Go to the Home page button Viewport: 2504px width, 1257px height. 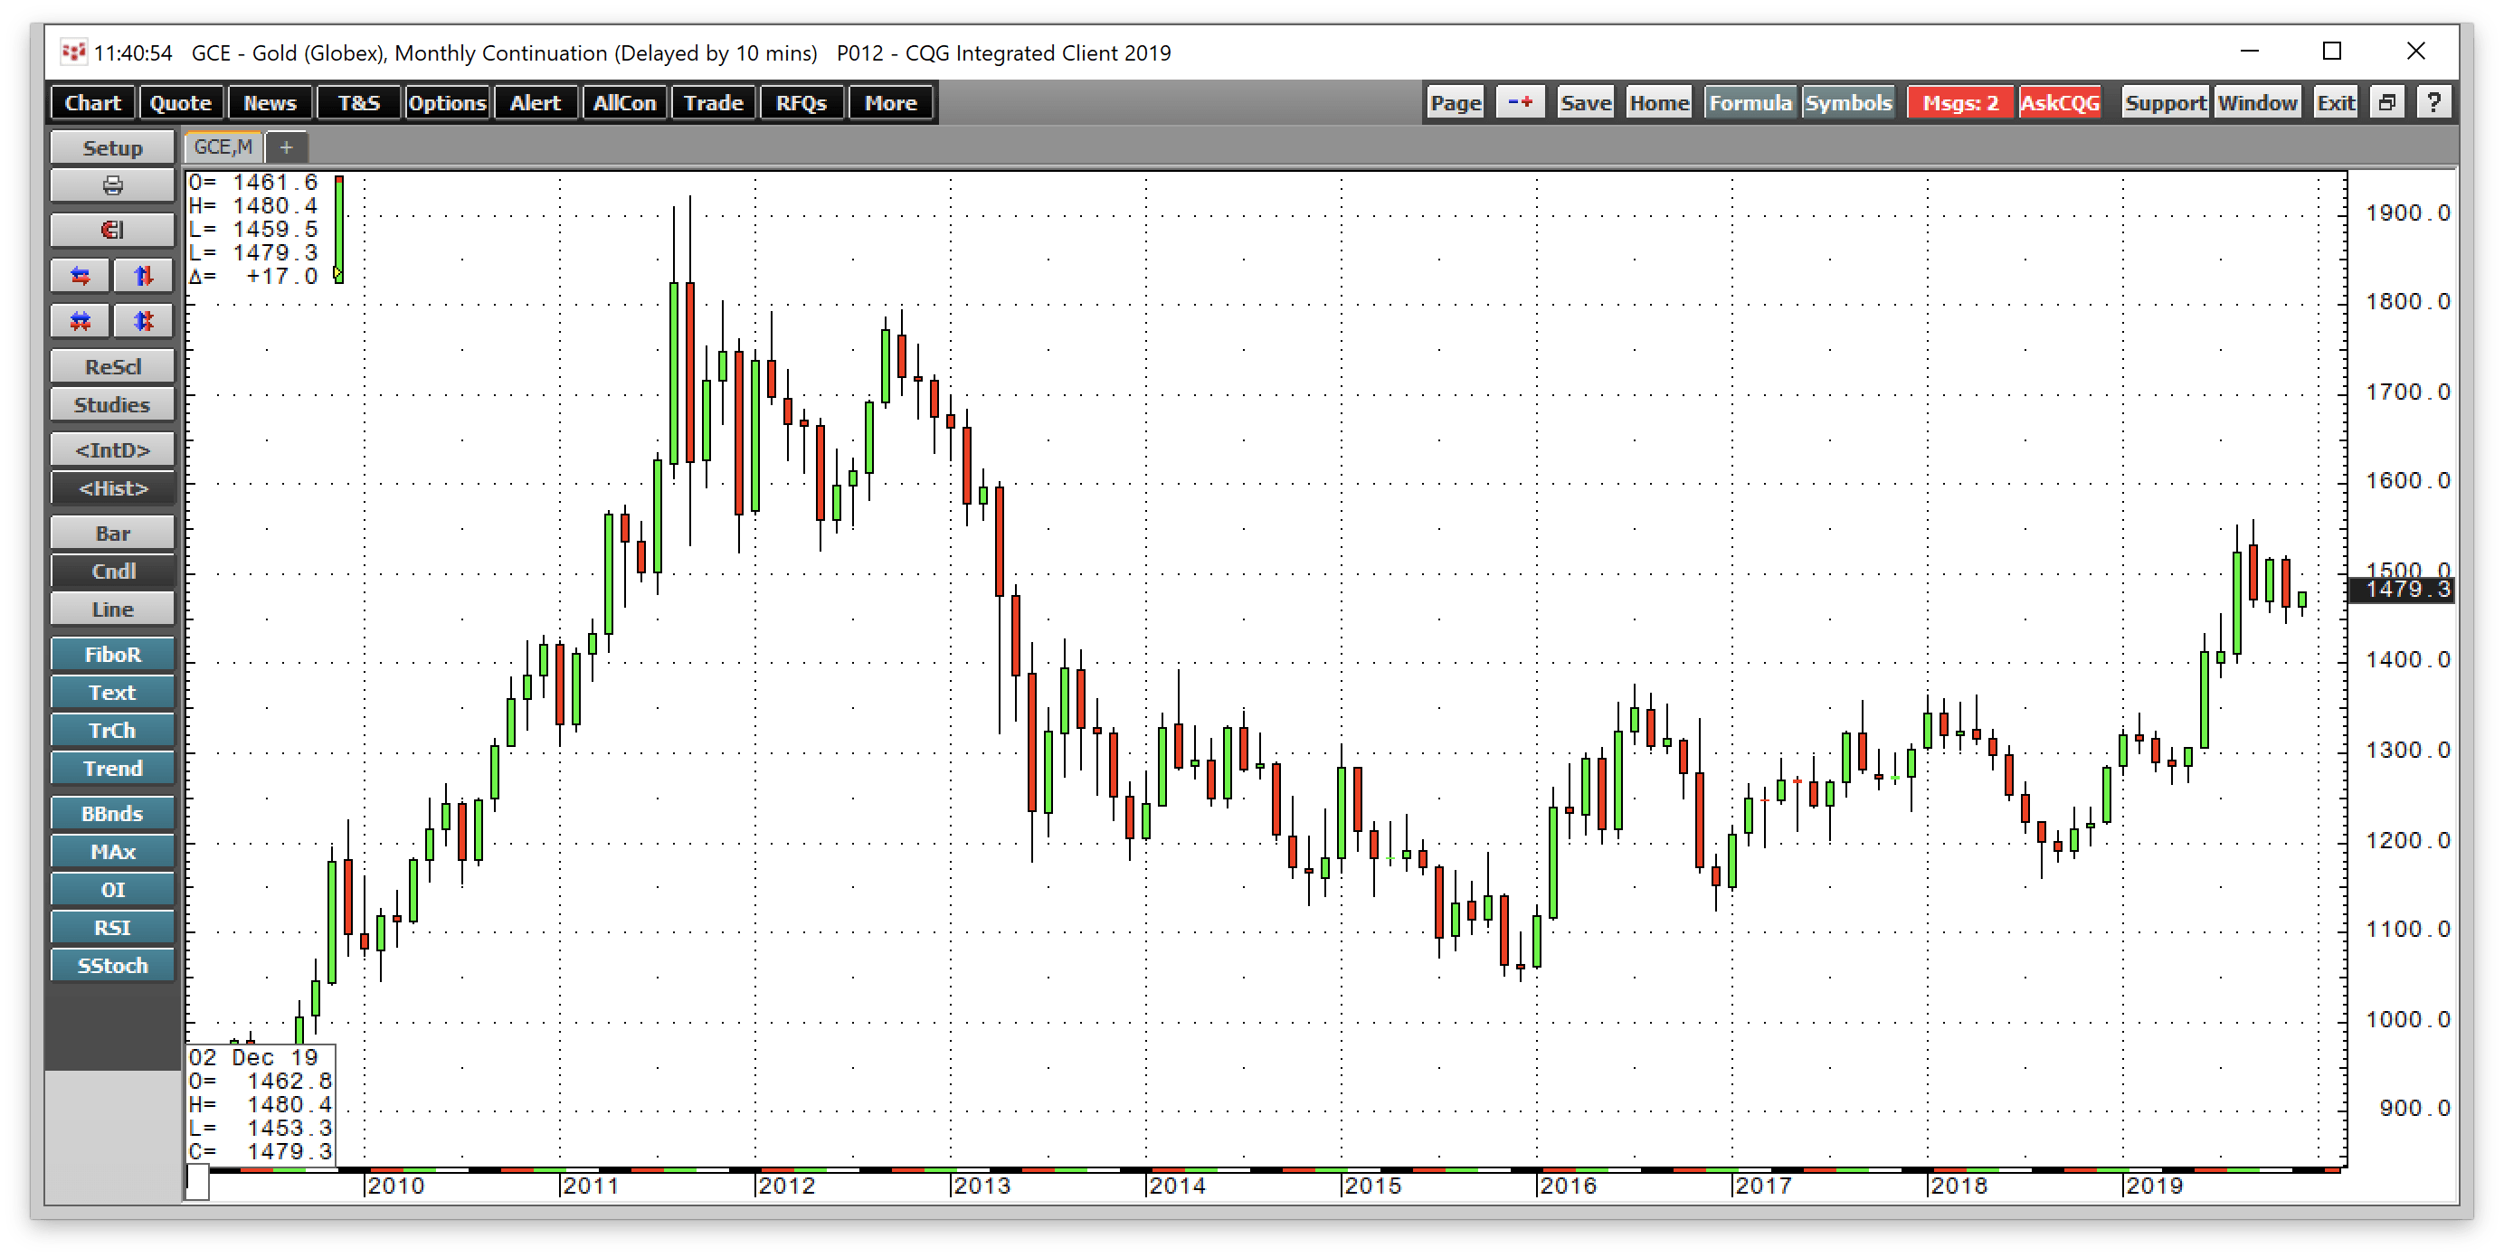1659,103
